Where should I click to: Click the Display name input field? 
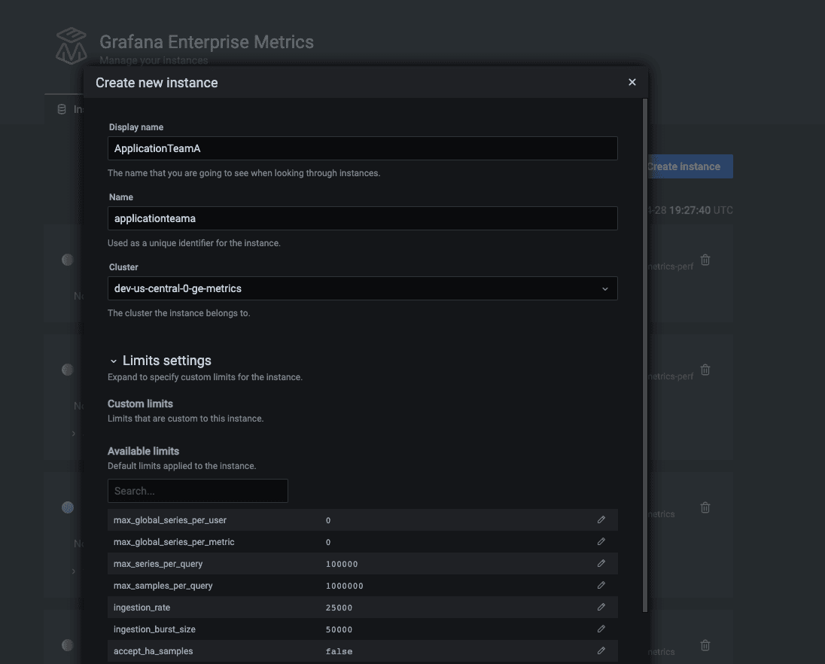tap(361, 148)
